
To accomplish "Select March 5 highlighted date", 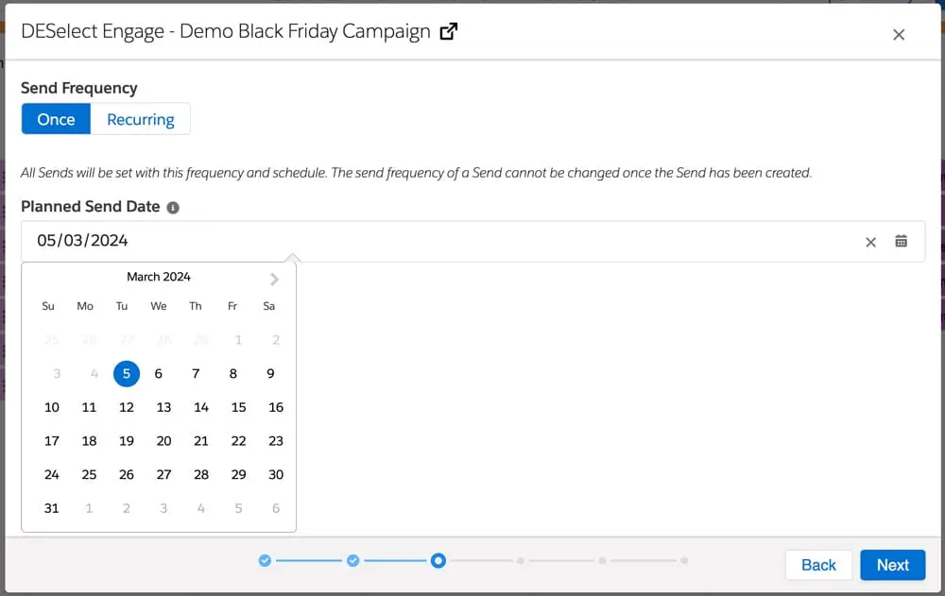I will click(x=127, y=374).
